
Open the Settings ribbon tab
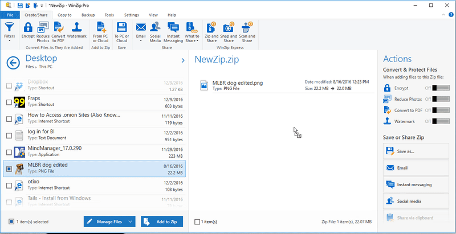tap(132, 15)
